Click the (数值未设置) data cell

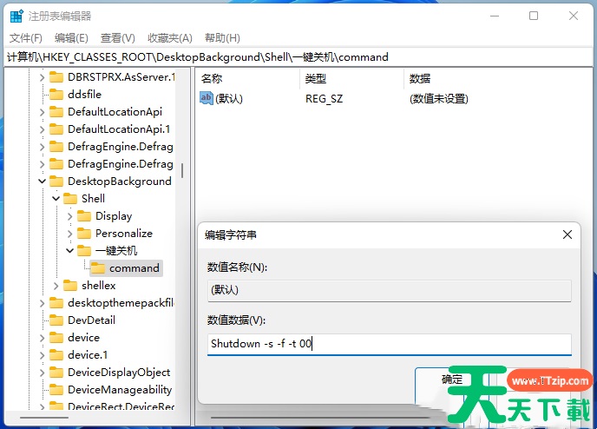(438, 99)
